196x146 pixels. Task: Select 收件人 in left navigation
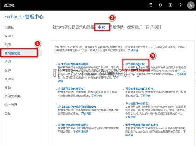(9, 36)
